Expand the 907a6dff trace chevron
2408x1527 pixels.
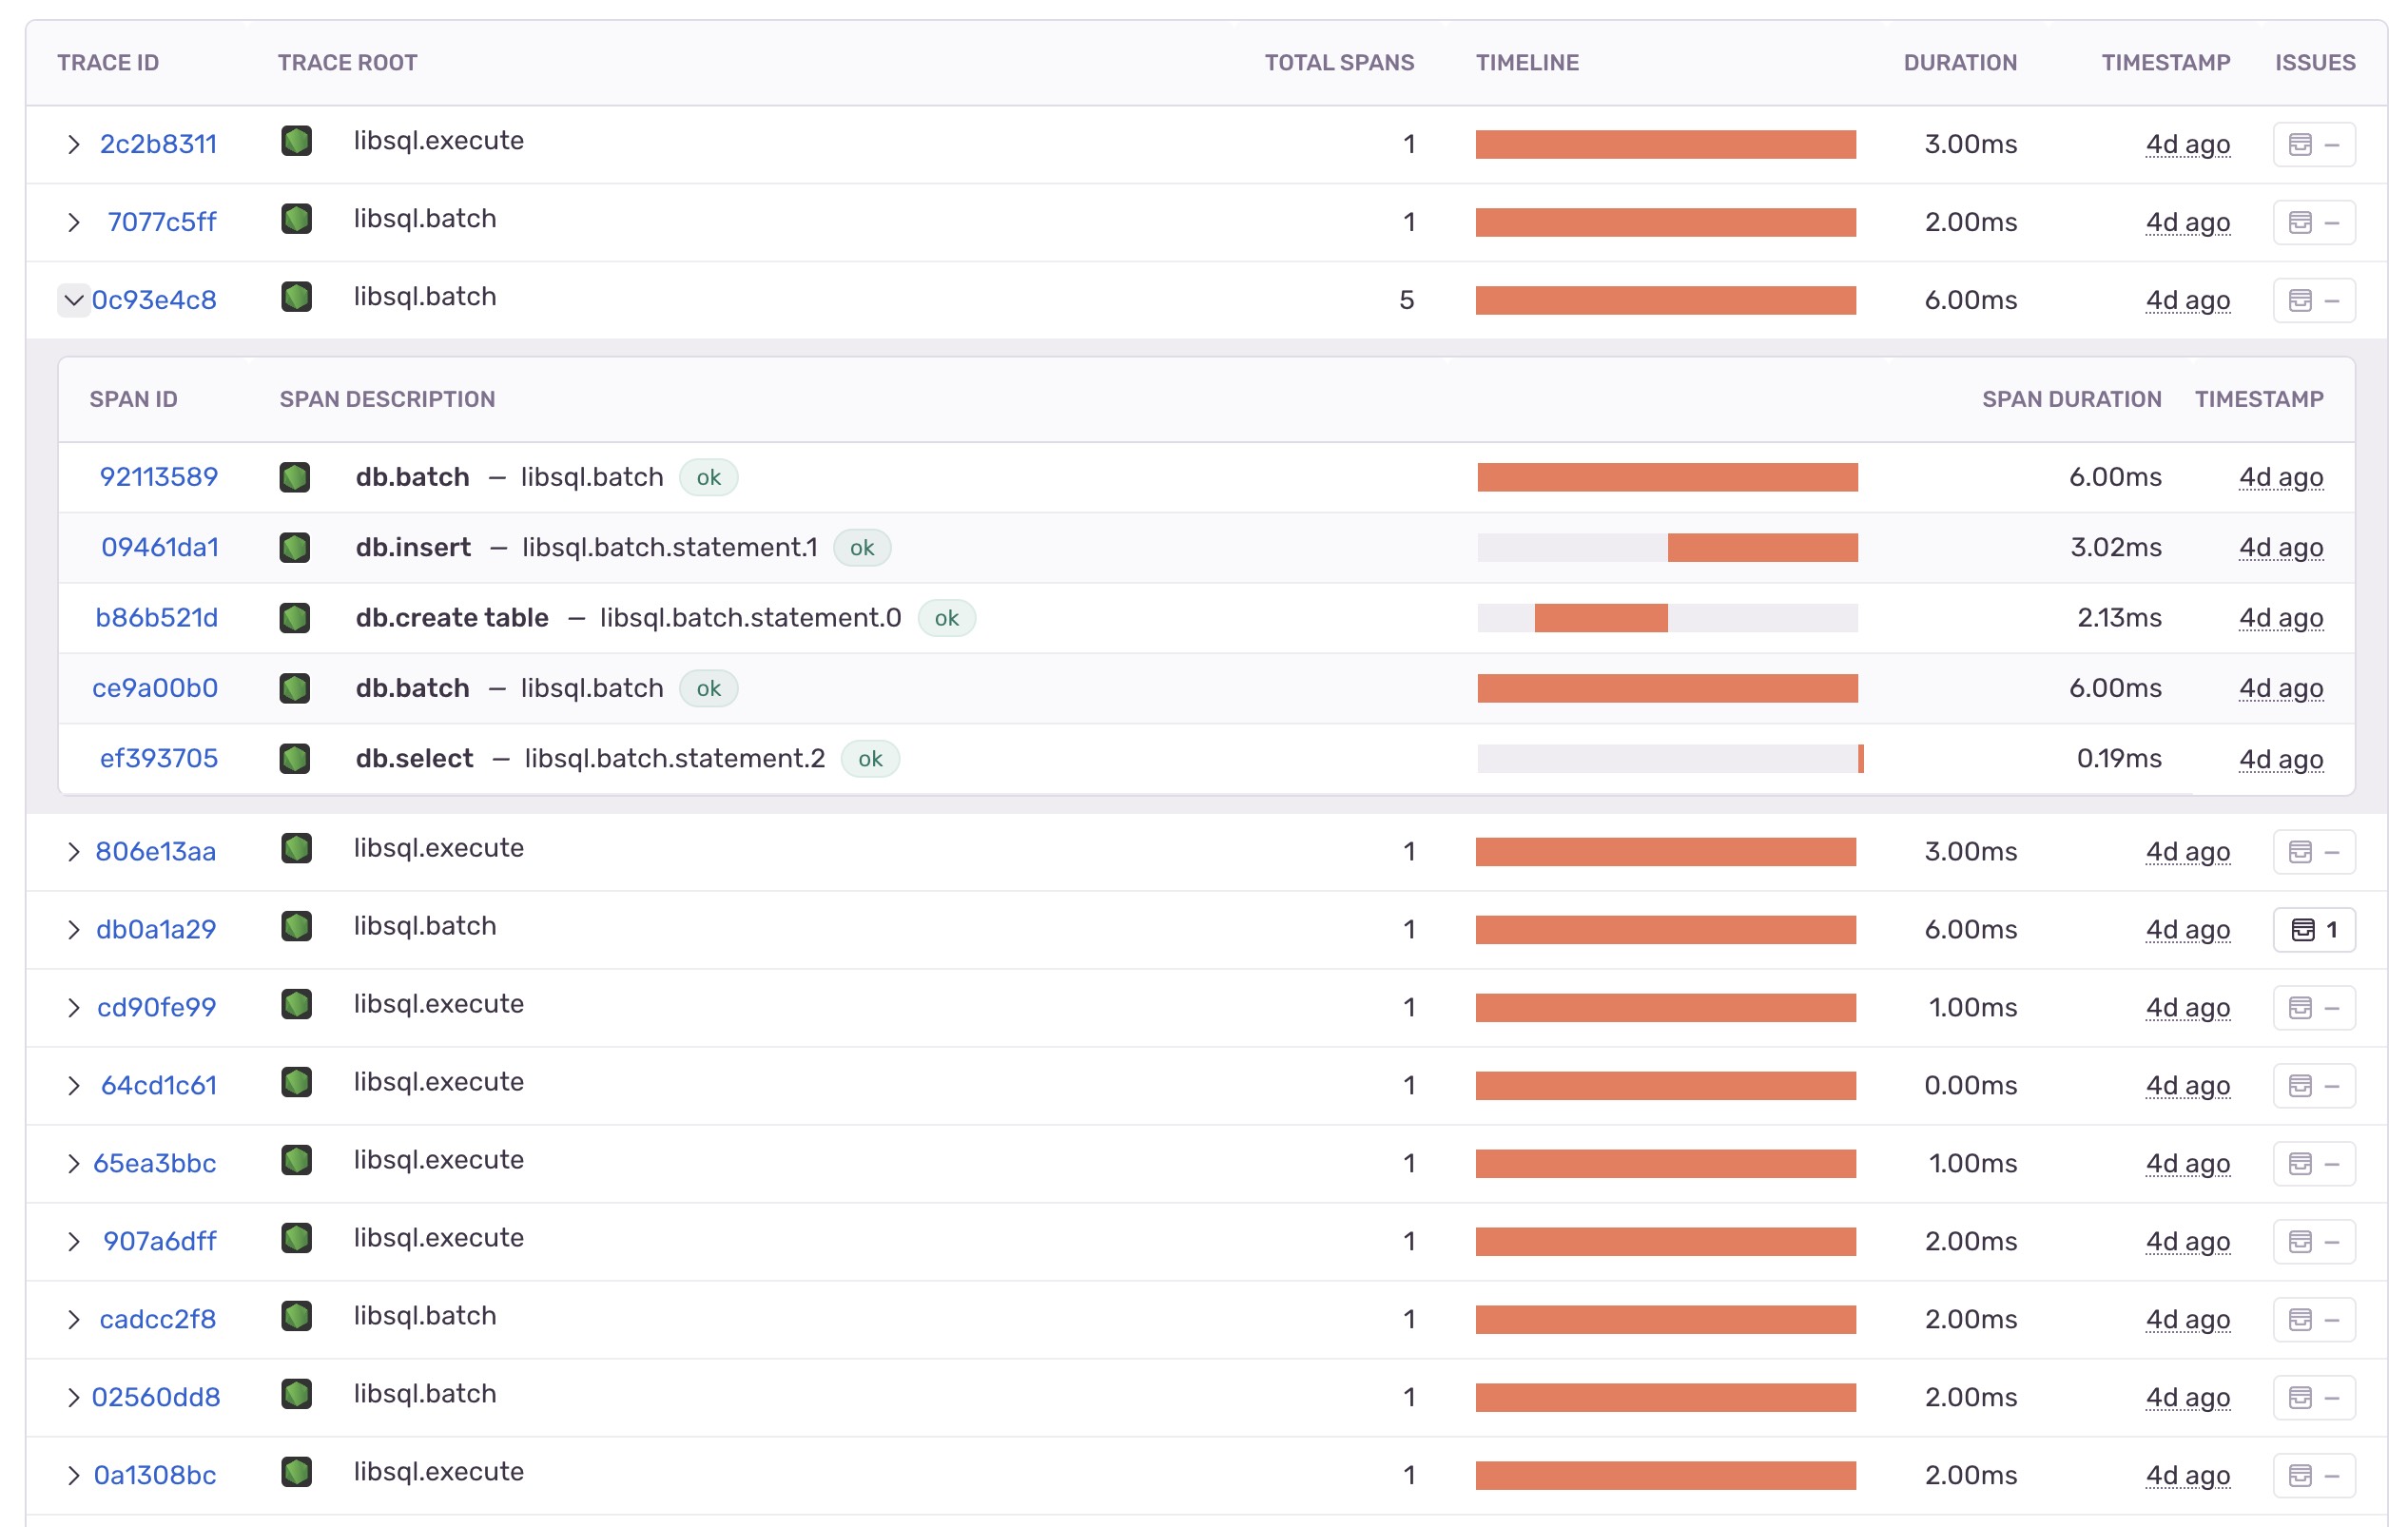73,1242
